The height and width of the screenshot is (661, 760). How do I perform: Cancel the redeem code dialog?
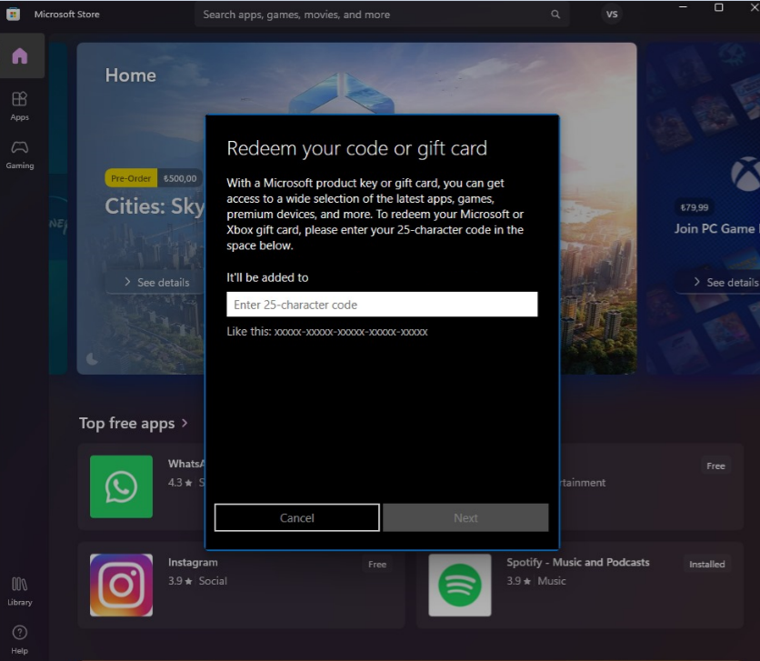tap(297, 517)
